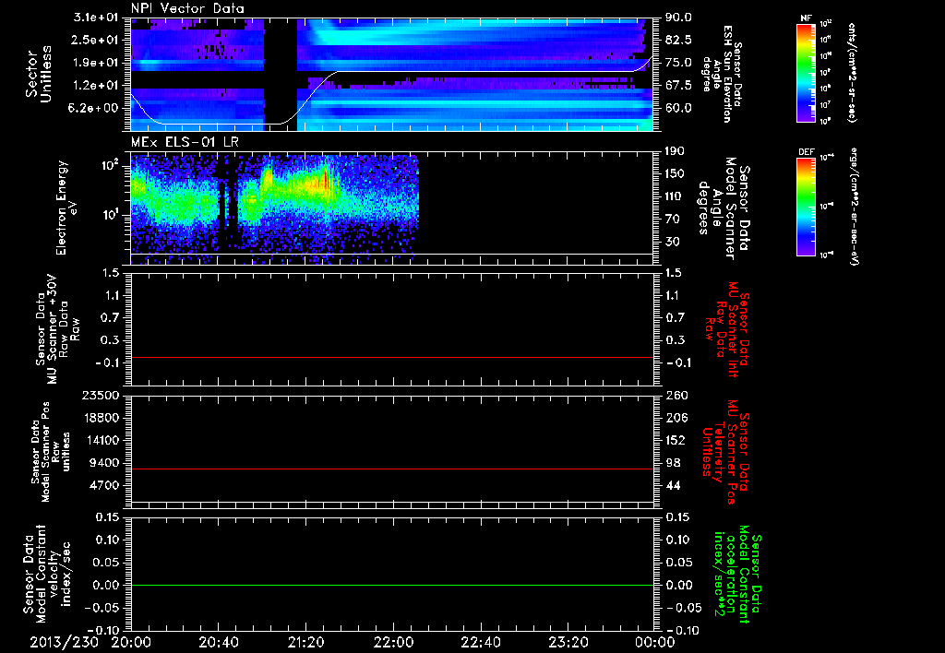
Task: Click the '1.9e+01' sector tick value
Action: [96, 63]
